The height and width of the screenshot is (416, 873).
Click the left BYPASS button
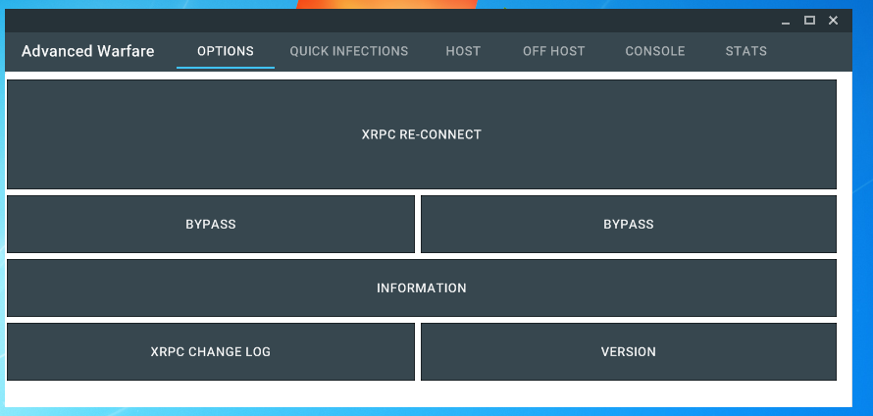click(211, 224)
